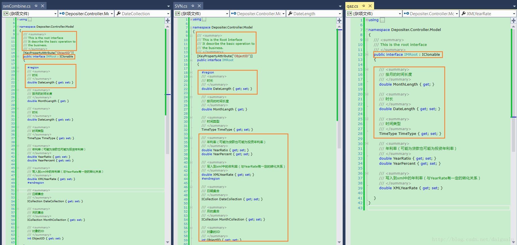This screenshot has height=245, width=517.
Task: Switch to the svnCombine.cs tab
Action: (17, 6)
